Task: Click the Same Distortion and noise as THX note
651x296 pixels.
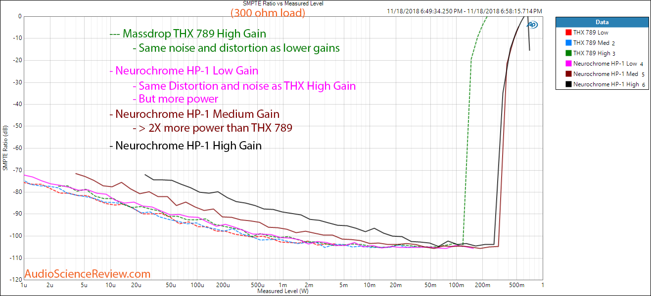Action: click(x=244, y=86)
